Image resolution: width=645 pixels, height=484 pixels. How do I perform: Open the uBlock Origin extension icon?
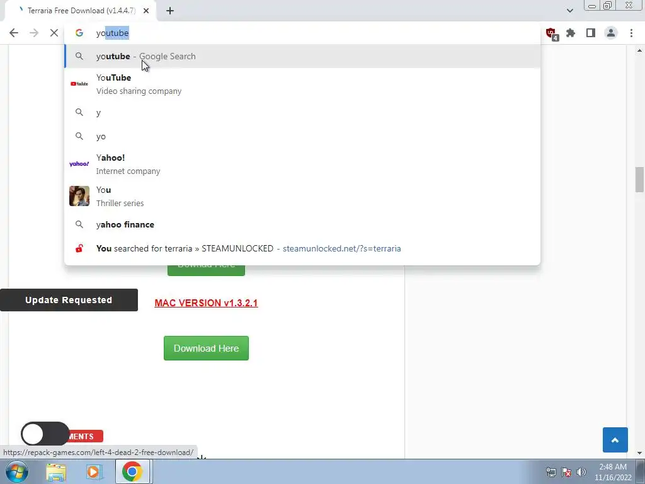coord(551,33)
